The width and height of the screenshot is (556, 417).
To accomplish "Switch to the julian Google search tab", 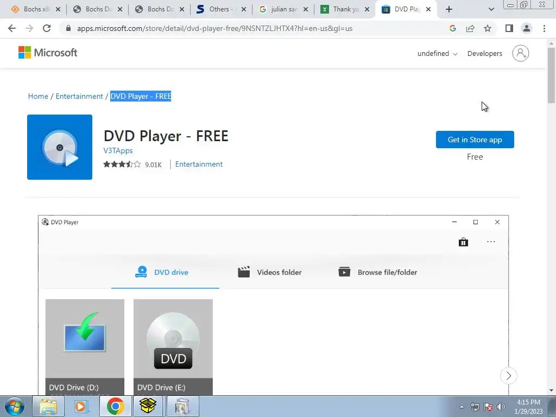I will 283,9.
